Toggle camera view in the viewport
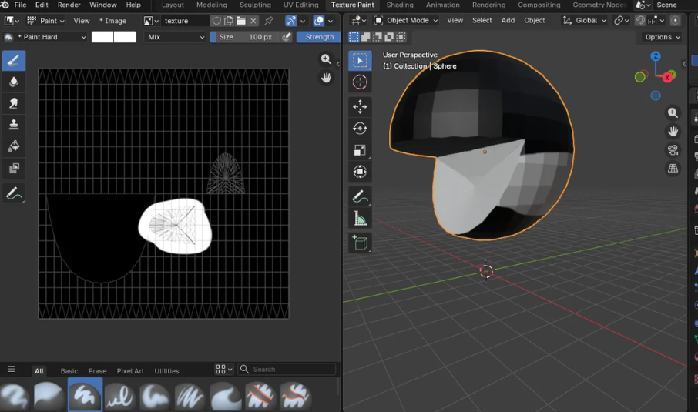Viewport: 698px width, 412px height. coord(673,150)
